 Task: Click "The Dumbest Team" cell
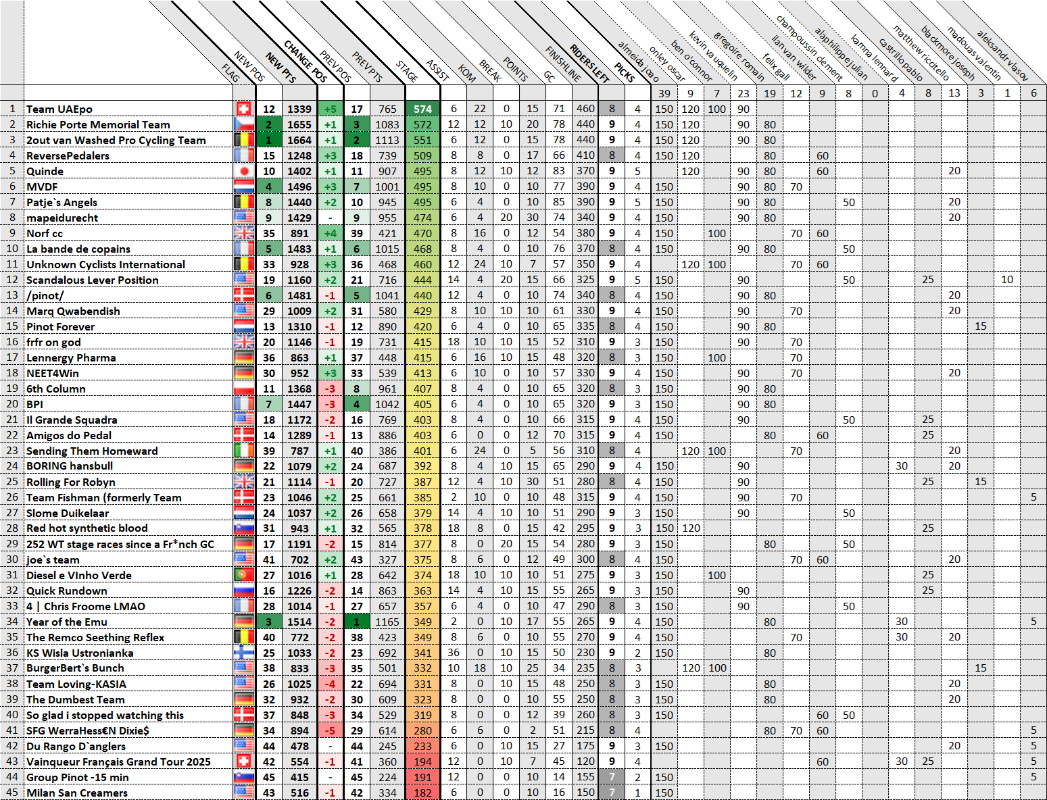click(x=128, y=699)
